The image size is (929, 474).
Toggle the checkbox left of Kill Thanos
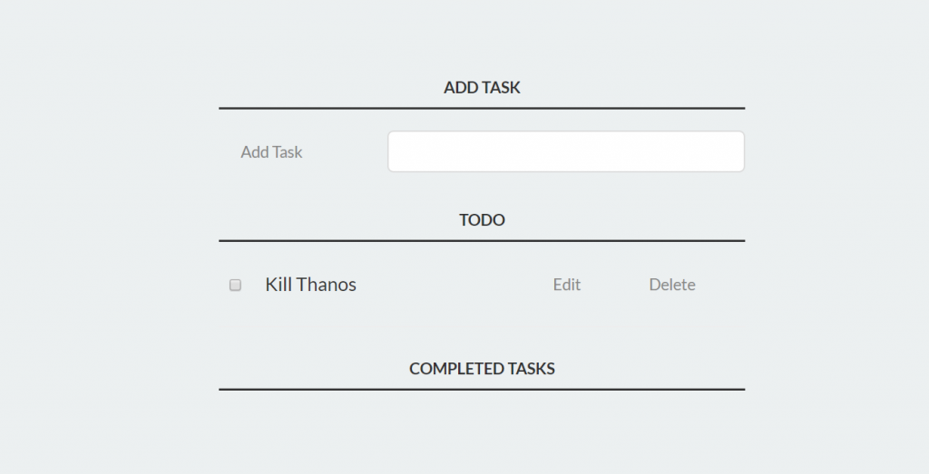coord(236,285)
